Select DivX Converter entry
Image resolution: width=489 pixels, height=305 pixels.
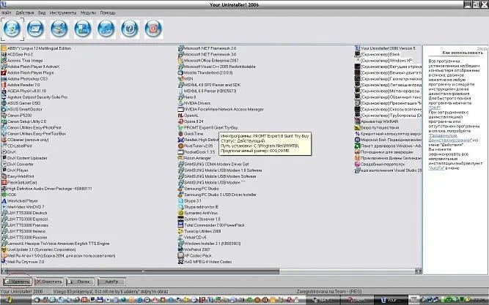(x=18, y=164)
